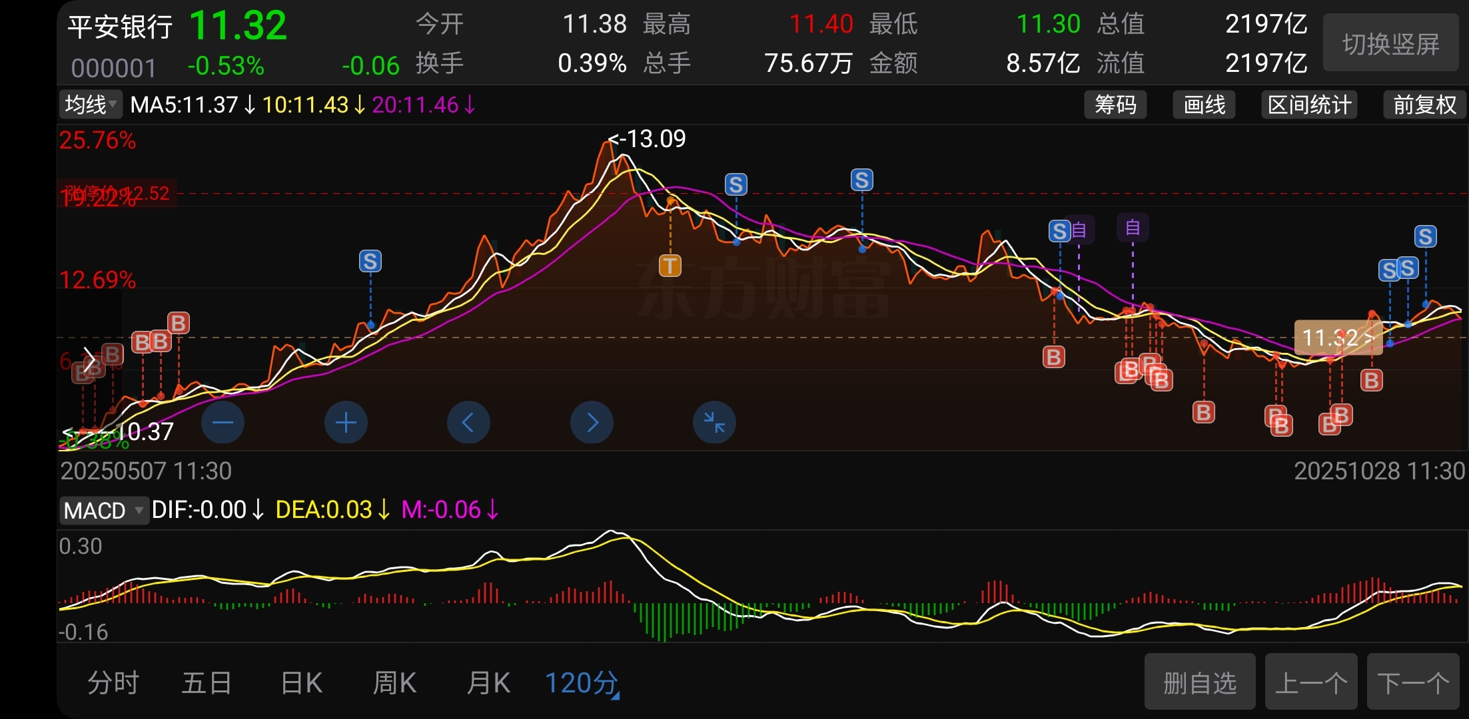Switch to the 日K tab
Screen dimensions: 1469x719
(x=301, y=684)
